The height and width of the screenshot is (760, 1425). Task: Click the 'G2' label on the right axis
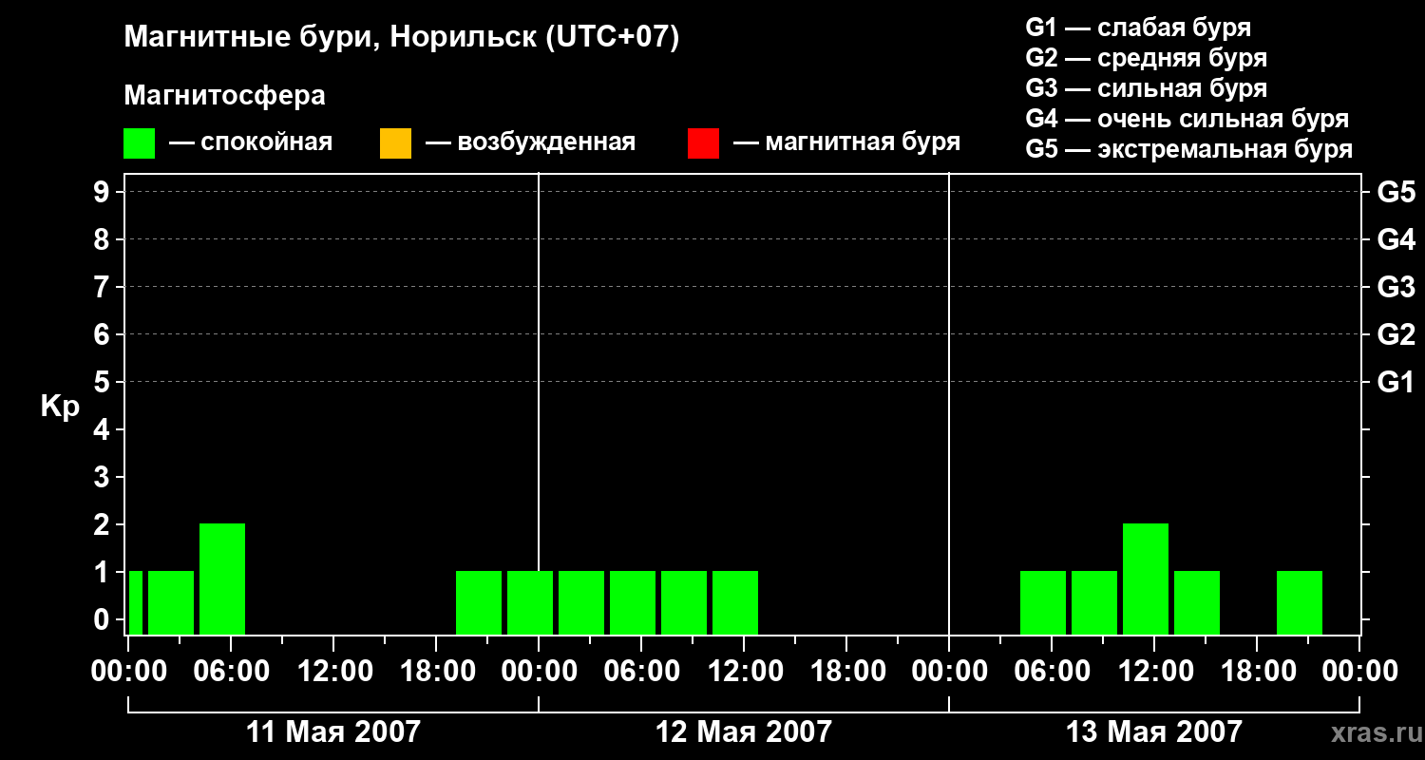(x=1396, y=334)
